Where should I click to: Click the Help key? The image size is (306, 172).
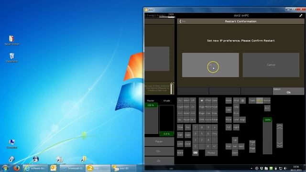click(236, 107)
